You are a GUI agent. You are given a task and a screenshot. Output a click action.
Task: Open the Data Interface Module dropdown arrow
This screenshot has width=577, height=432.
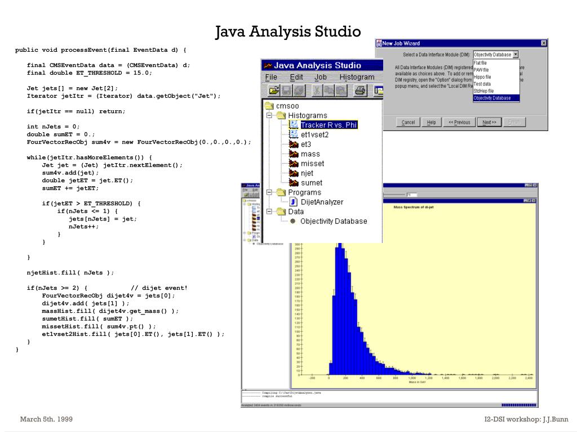click(x=516, y=55)
